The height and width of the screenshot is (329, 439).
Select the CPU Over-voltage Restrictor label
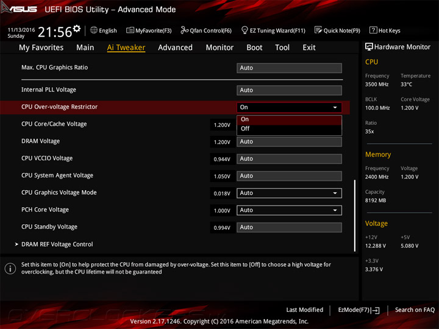(x=59, y=107)
